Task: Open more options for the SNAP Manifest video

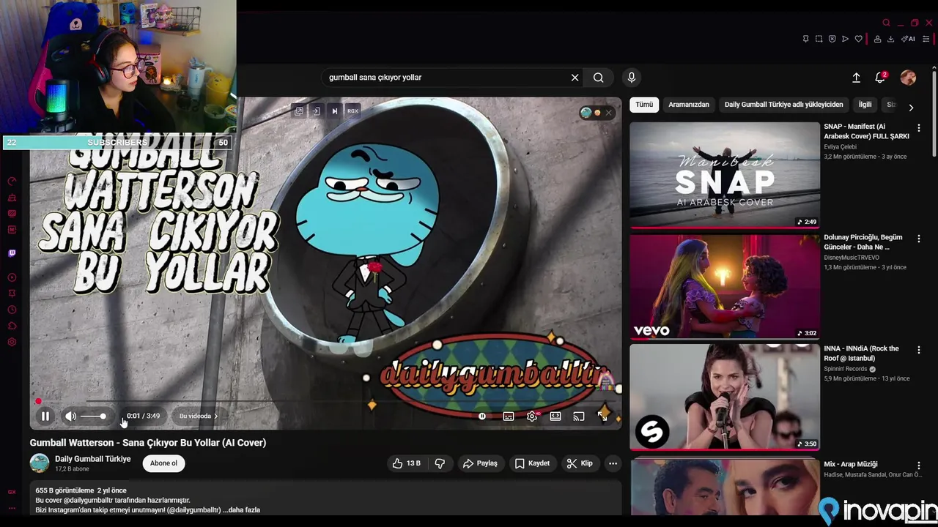Action: (x=918, y=128)
